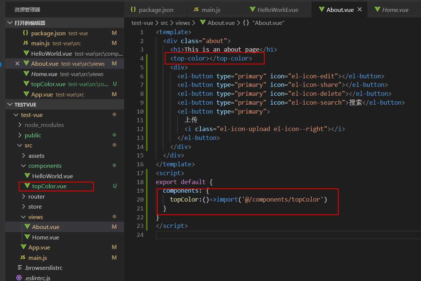Click the 资源管理器 panel title

(27, 10)
